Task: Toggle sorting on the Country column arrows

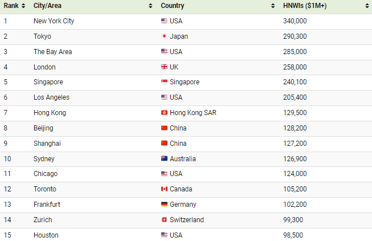Action: [273, 6]
